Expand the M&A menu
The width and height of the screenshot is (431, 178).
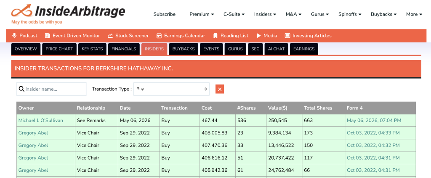[293, 14]
